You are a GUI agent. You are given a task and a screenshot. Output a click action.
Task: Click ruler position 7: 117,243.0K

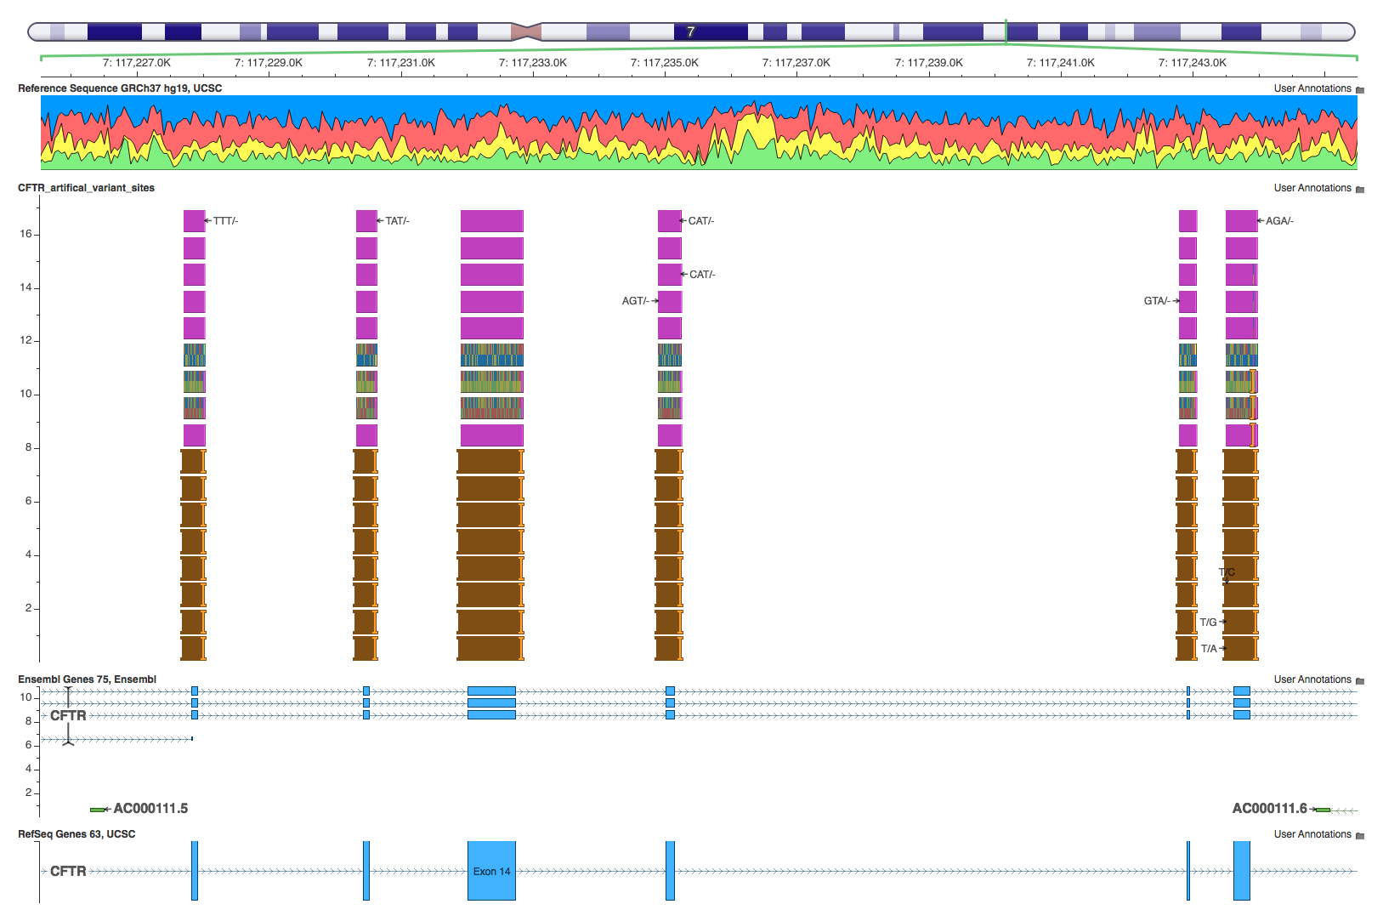[1193, 63]
